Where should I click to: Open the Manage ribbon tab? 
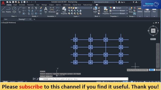[44, 5]
